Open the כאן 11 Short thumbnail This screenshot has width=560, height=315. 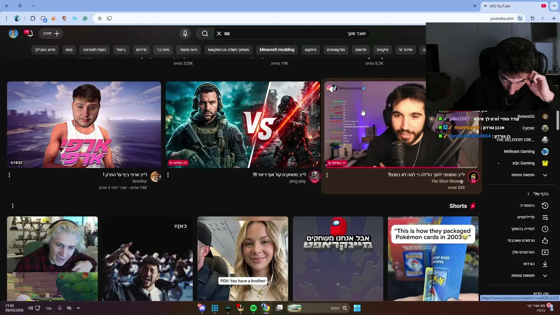point(147,259)
